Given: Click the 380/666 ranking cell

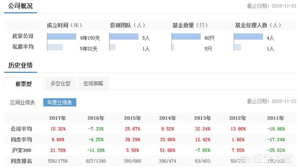Looking at the screenshot, I should (x=132, y=161).
